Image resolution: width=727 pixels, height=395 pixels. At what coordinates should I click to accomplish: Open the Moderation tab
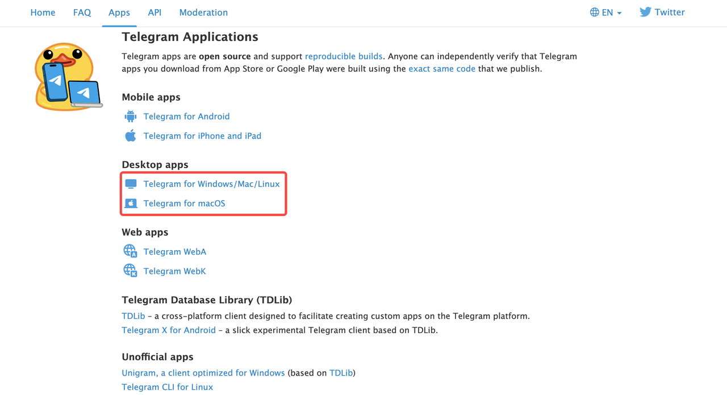203,13
